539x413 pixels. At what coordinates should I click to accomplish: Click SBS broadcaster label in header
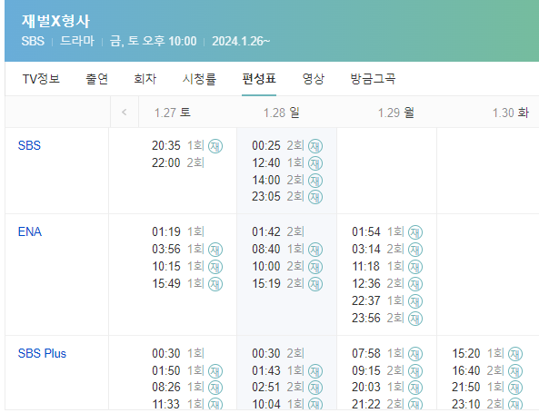33,41
